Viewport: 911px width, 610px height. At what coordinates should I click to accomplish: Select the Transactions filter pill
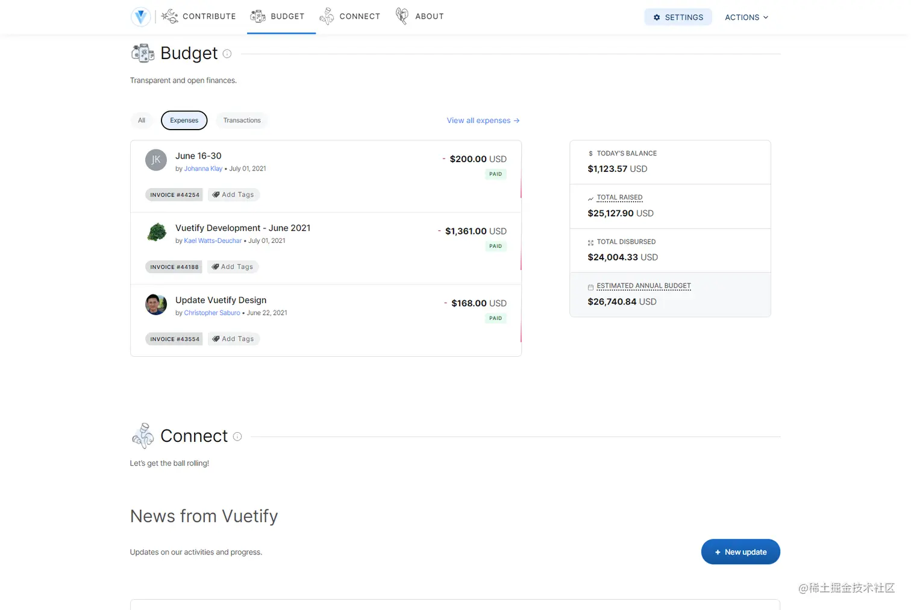pos(242,121)
